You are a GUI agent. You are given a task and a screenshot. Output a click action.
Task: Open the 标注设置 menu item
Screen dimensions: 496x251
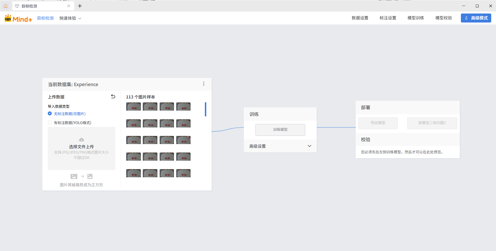(388, 18)
